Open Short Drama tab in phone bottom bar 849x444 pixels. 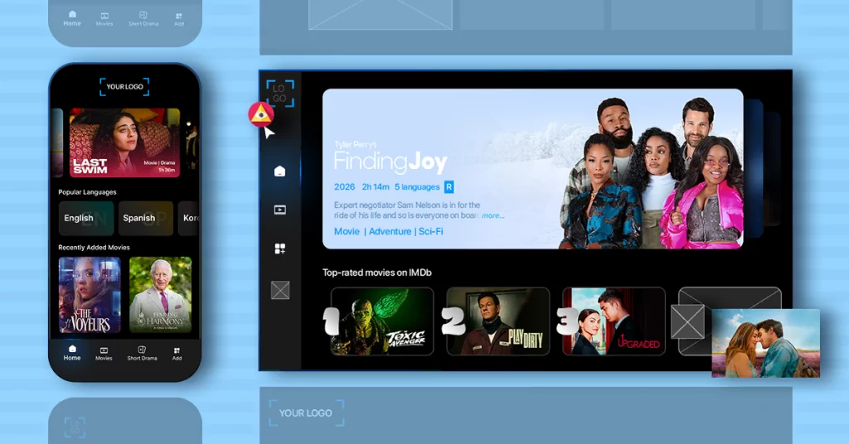click(x=142, y=353)
